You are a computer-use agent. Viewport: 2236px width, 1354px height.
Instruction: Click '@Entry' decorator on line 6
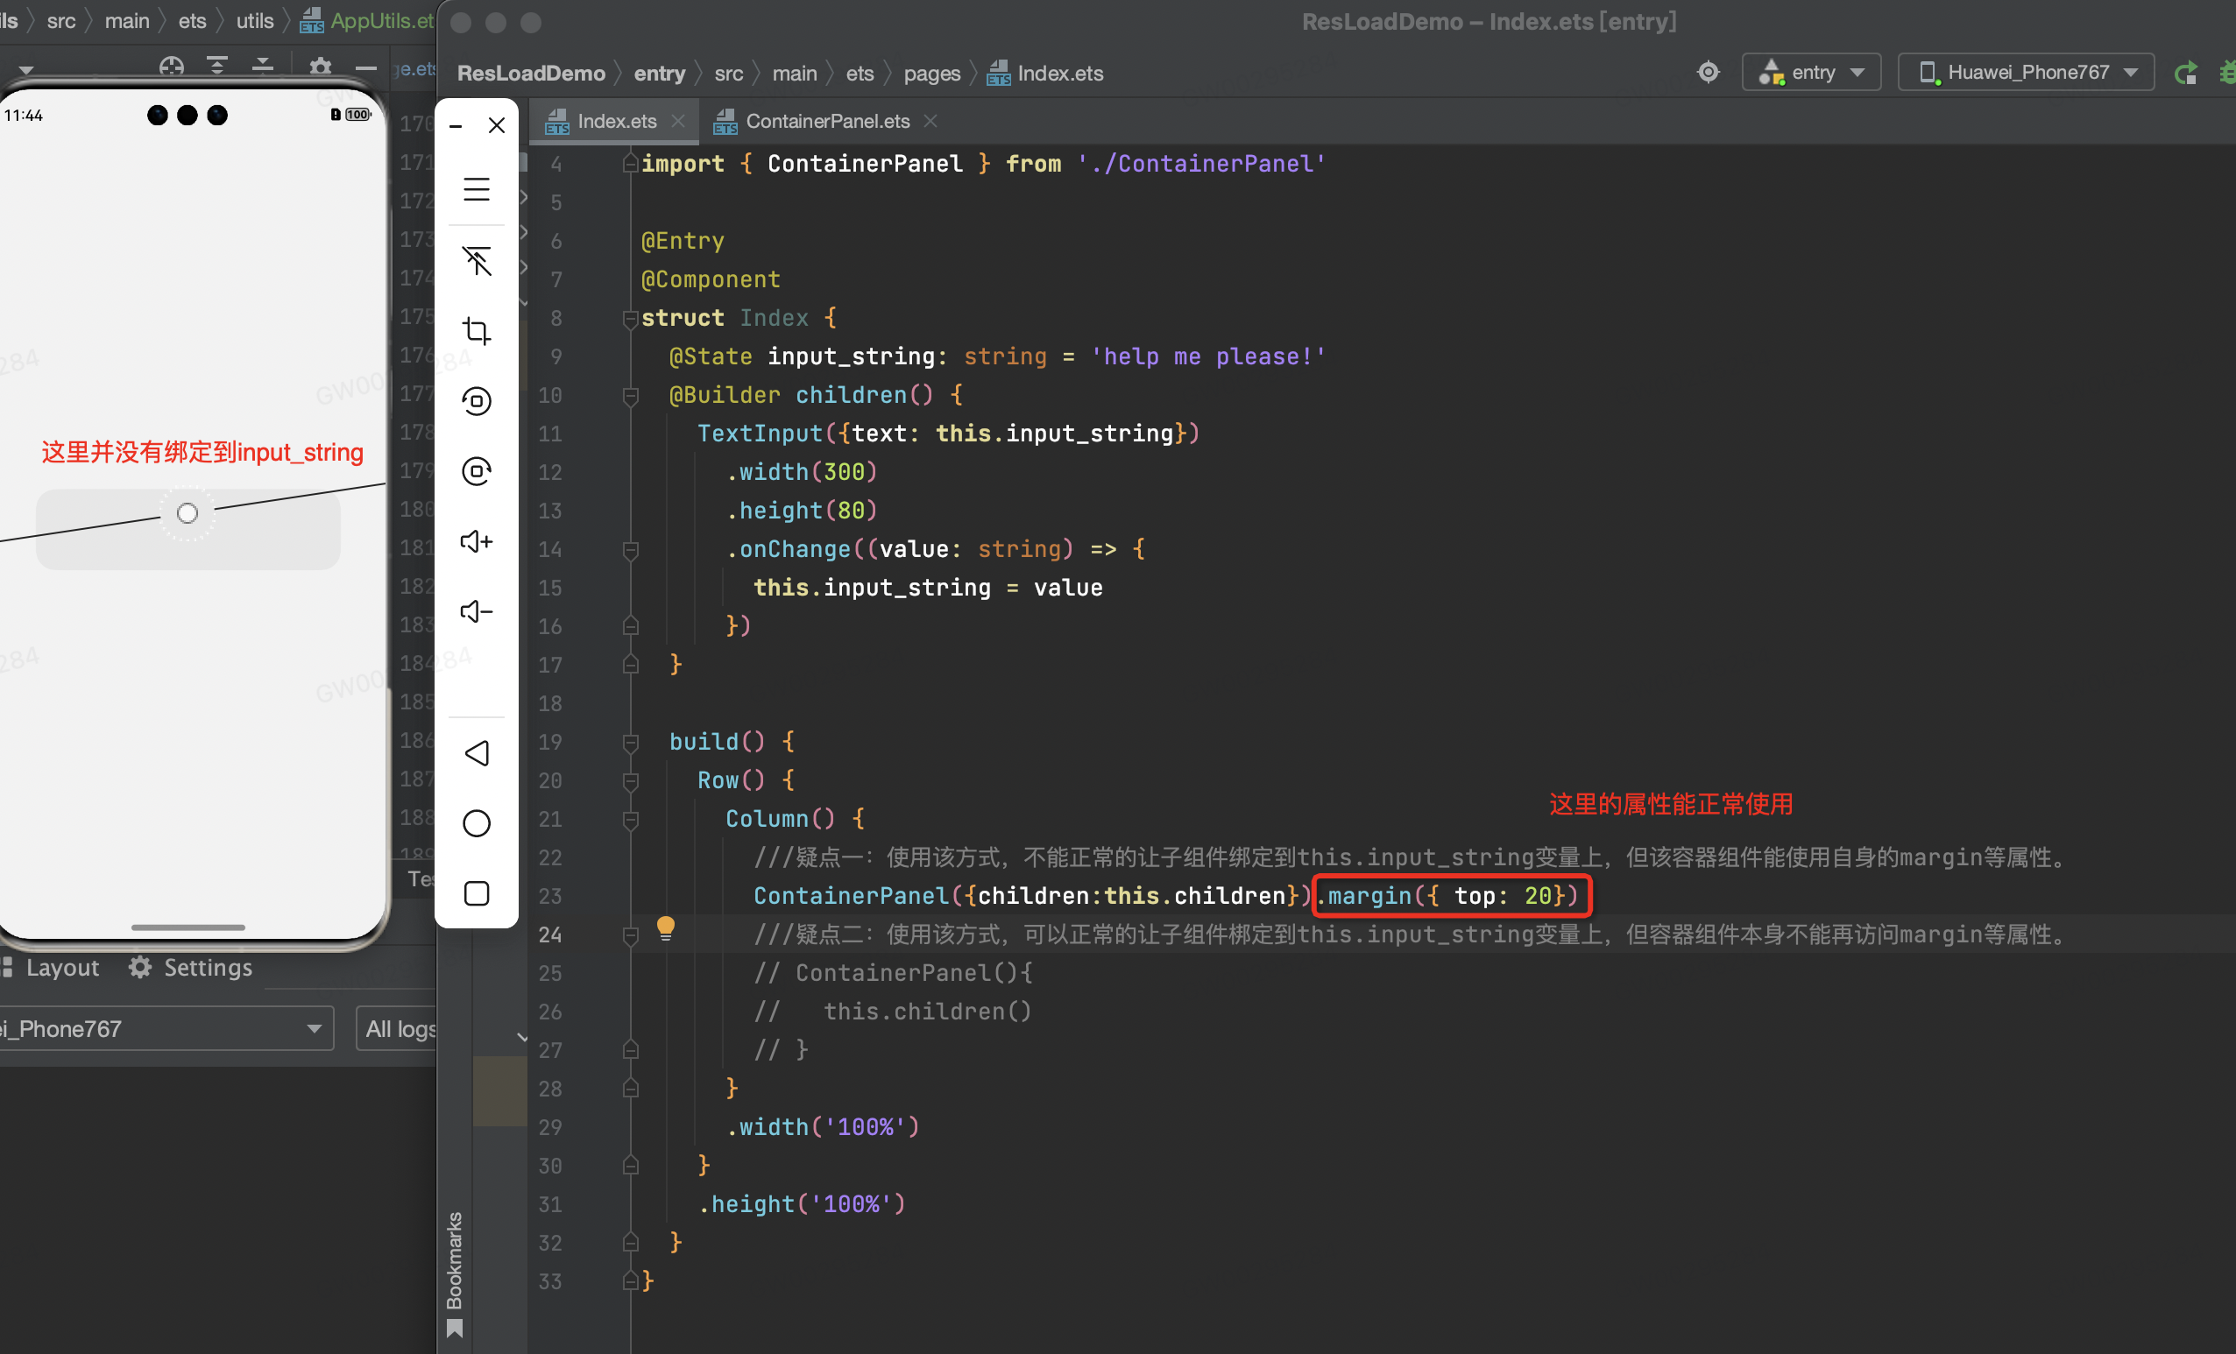click(683, 241)
